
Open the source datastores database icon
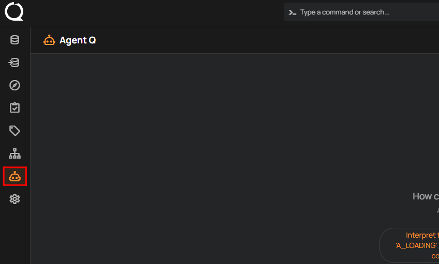[14, 40]
